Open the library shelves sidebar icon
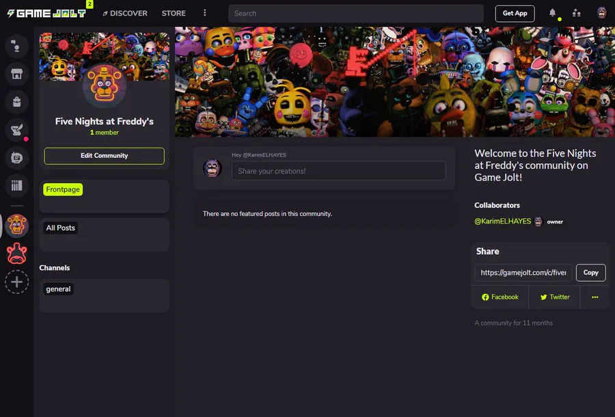615x417 pixels. (x=16, y=185)
